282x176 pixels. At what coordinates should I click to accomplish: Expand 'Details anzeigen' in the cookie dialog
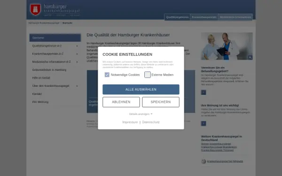point(141,114)
